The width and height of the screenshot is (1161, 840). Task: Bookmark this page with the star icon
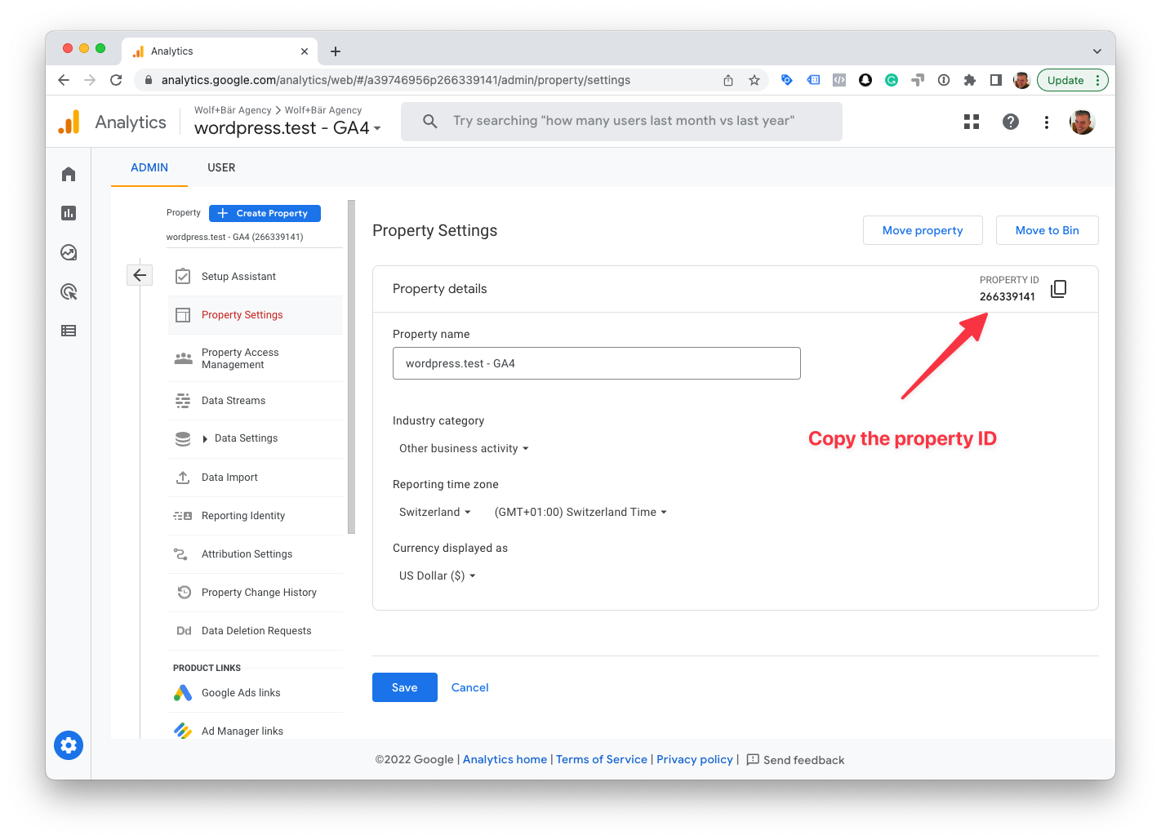coord(754,80)
